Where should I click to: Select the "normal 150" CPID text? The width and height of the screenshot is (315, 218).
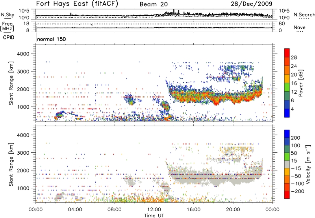[52, 39]
